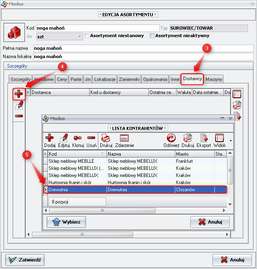Screen dimensions: 257x269
Task: Toggle Asortyment nieaktywny checkbox
Action: (x=152, y=36)
